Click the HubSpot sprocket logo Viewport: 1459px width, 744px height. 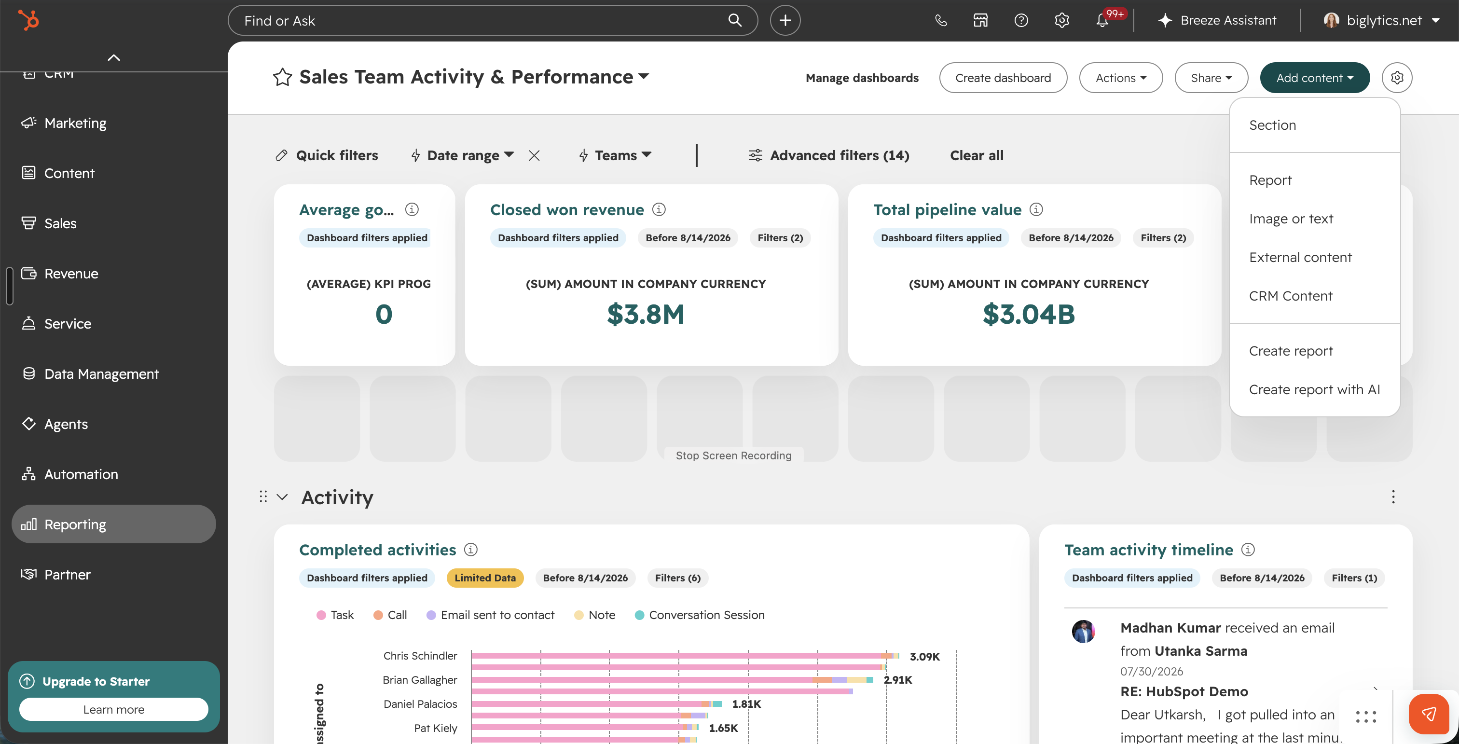coord(28,20)
